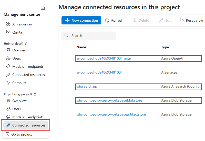Click the Edit pencil icon
Image resolution: width=205 pixels, height=141 pixels.
point(161,20)
